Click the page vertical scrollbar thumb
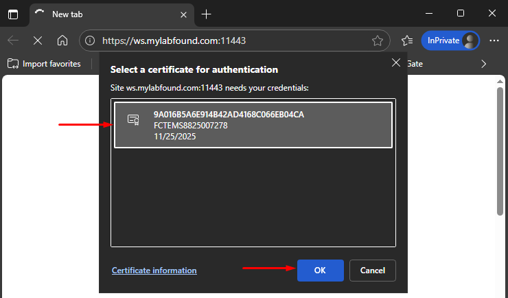The image size is (508, 298). [500, 150]
